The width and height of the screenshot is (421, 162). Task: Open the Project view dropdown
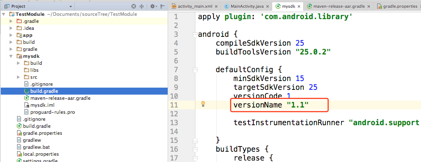(71, 6)
